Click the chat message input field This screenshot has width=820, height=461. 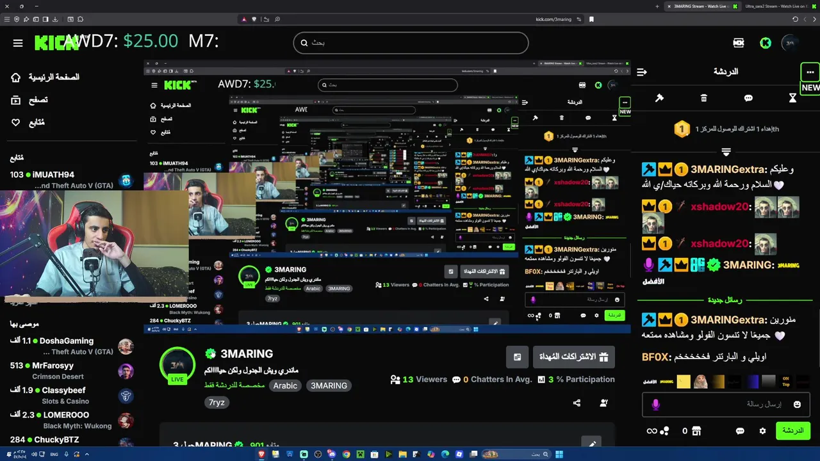(725, 405)
